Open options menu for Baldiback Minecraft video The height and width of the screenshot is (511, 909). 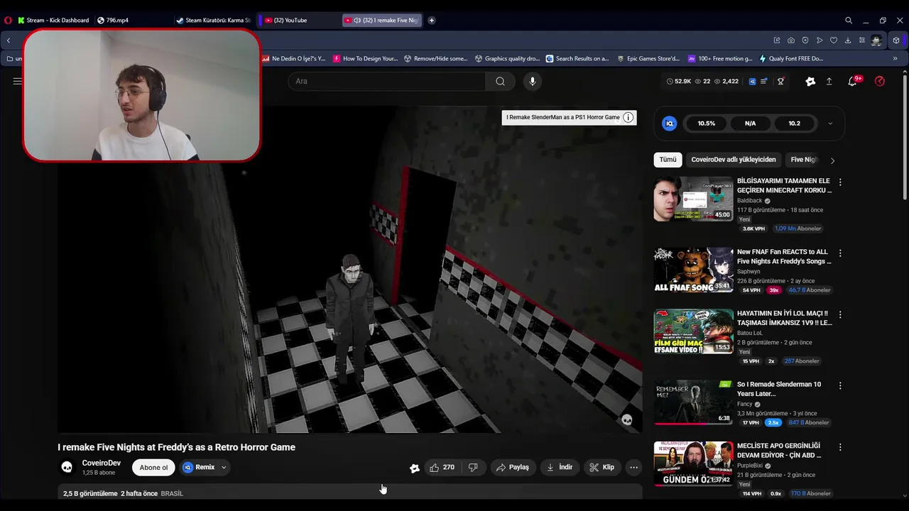pos(840,182)
